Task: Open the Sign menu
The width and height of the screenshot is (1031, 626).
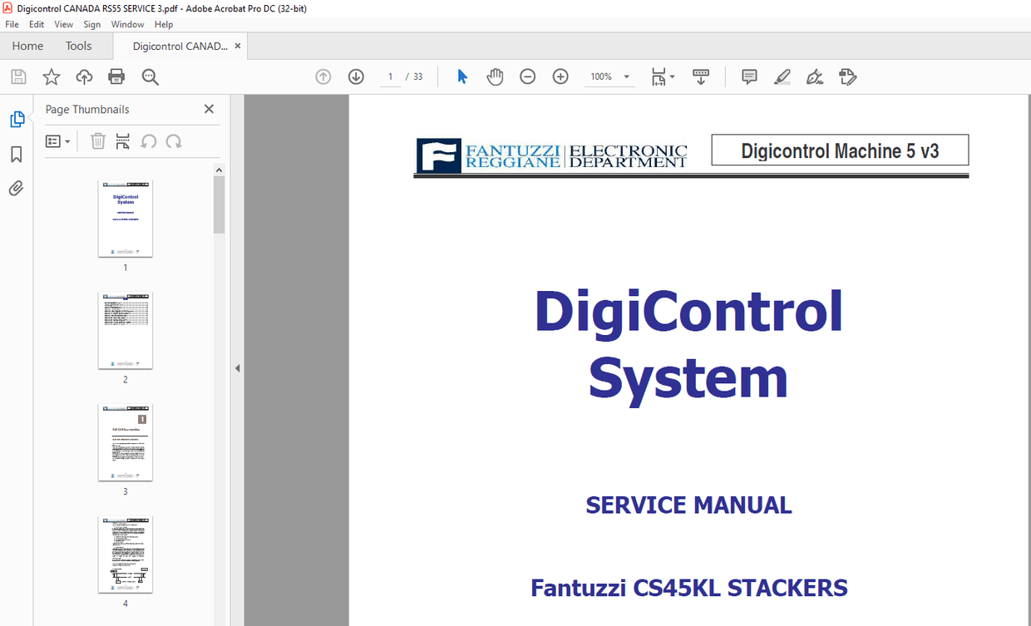Action: point(92,24)
